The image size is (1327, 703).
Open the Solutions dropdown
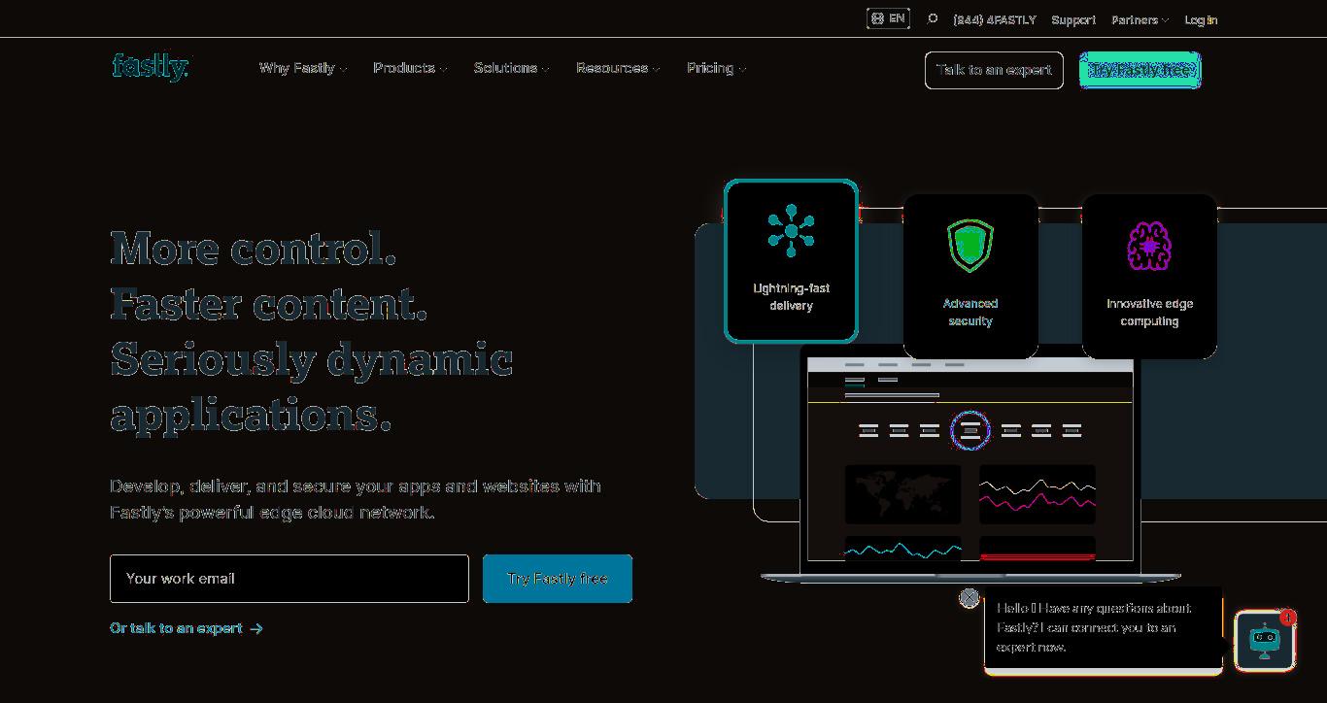click(x=511, y=68)
